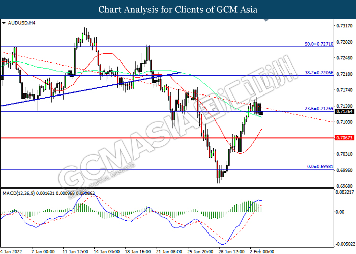Click the chart shift triangle marker

[266, 20]
